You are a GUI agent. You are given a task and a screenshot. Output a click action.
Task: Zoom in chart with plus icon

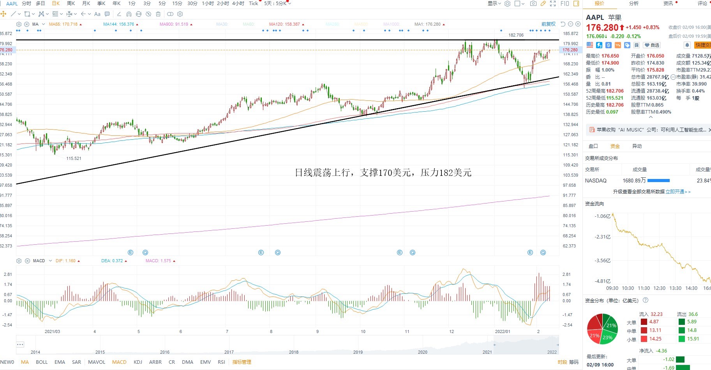click(x=578, y=24)
